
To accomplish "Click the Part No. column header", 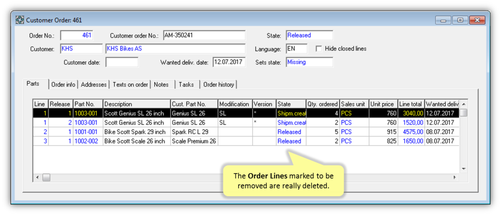I will click(88, 104).
